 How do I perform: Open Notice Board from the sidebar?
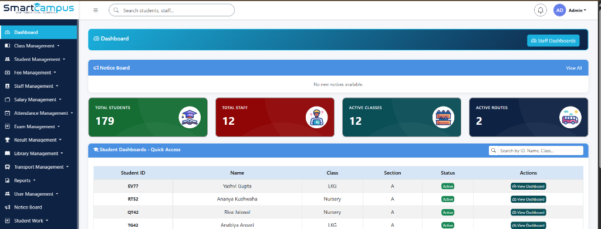click(x=39, y=207)
